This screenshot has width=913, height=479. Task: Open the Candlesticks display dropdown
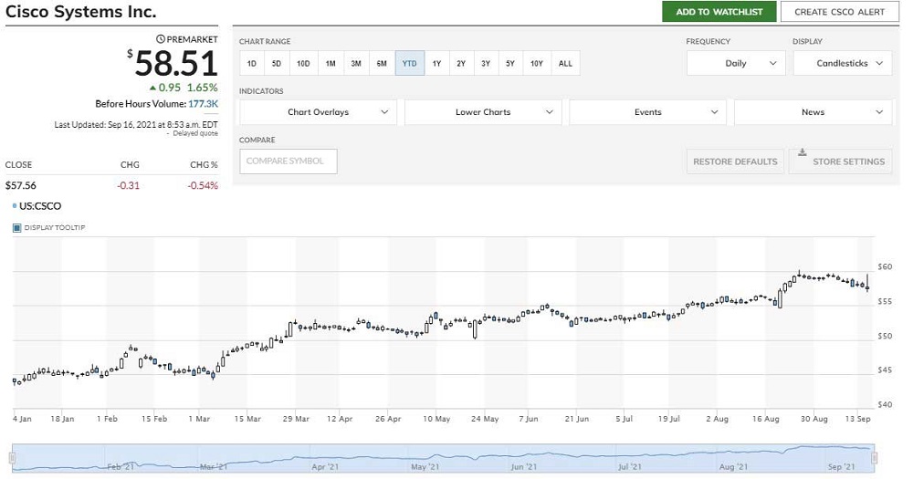[843, 64]
